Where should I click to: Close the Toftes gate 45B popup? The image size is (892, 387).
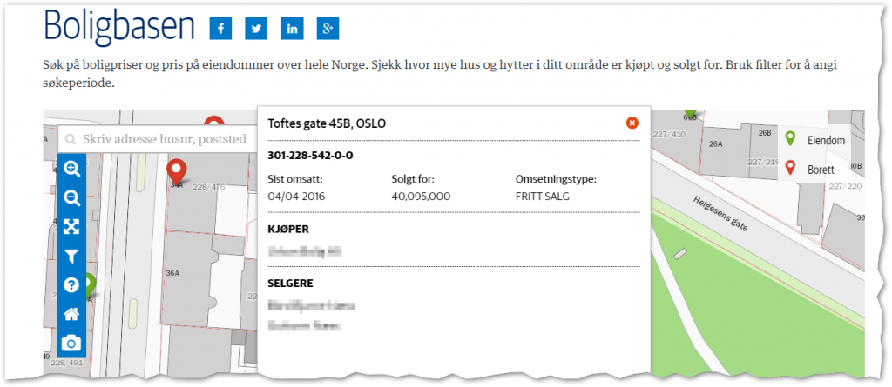tap(632, 123)
